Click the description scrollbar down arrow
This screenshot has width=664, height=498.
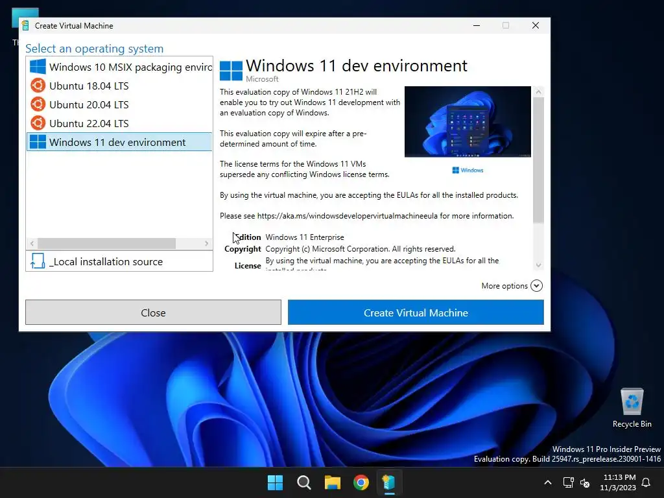(x=538, y=265)
